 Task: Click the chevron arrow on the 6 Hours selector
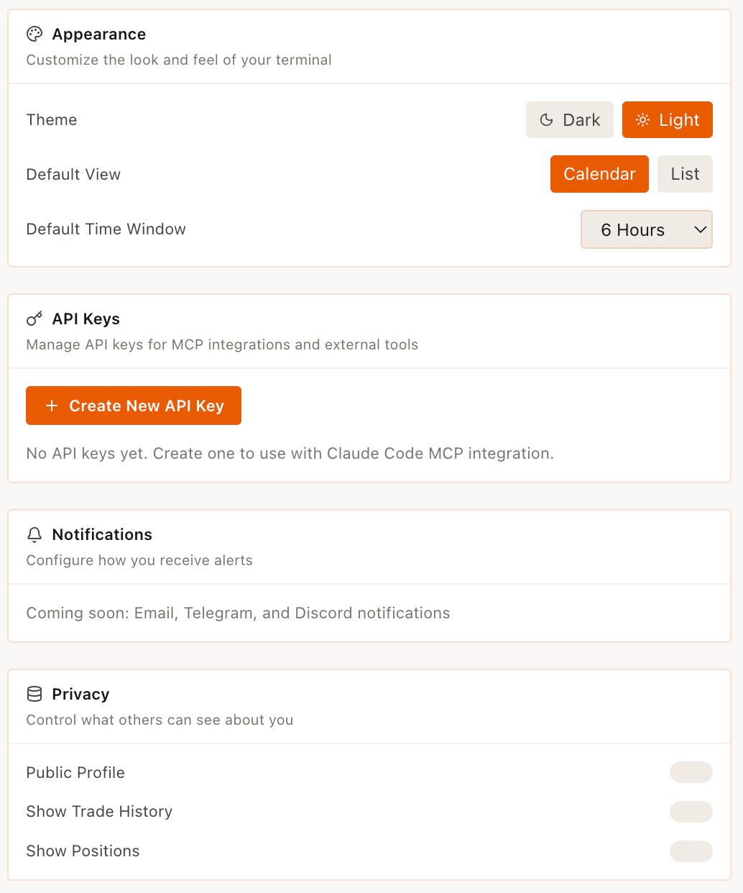click(700, 230)
